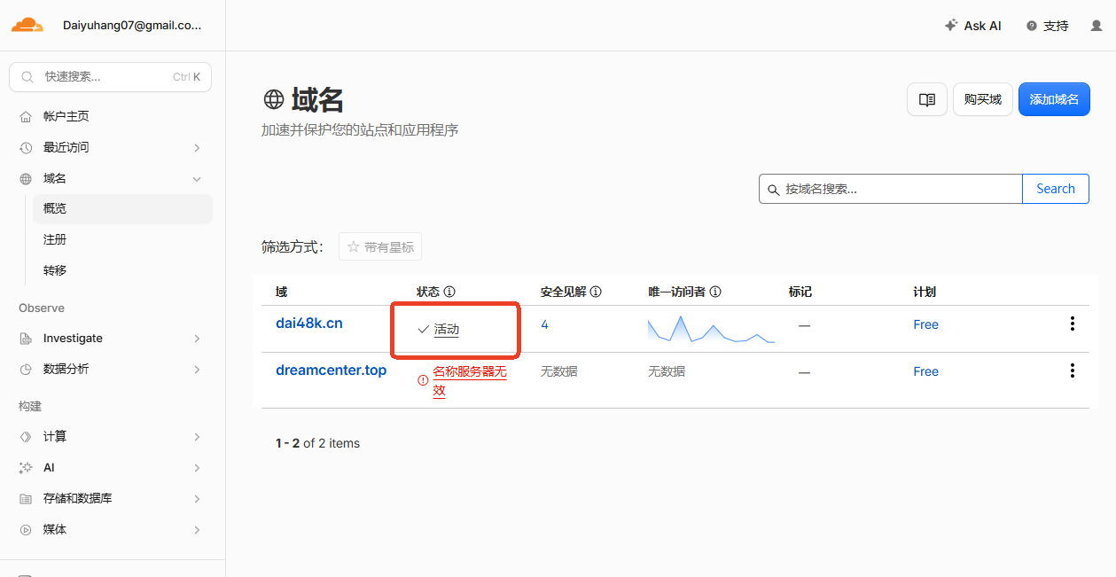Toggle the 带有星标 starred filter

tap(380, 247)
